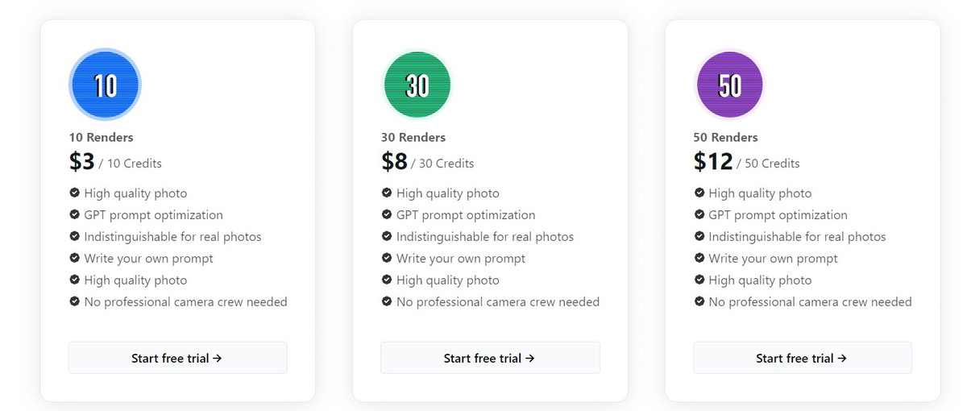Click first High quality photo checkmark in $3 plan
The height and width of the screenshot is (411, 967).
pyautogui.click(x=75, y=193)
